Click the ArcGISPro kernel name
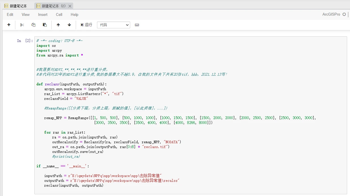The height and width of the screenshot is (196, 350). [x=331, y=14]
